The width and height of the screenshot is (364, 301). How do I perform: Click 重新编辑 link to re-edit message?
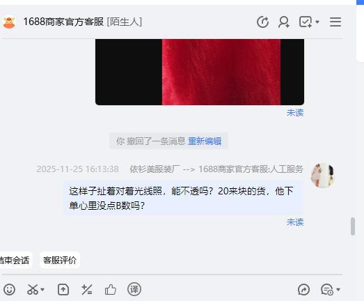pos(205,141)
